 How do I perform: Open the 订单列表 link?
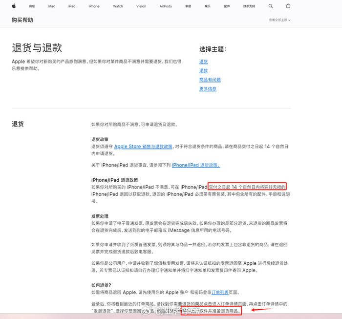220,292
